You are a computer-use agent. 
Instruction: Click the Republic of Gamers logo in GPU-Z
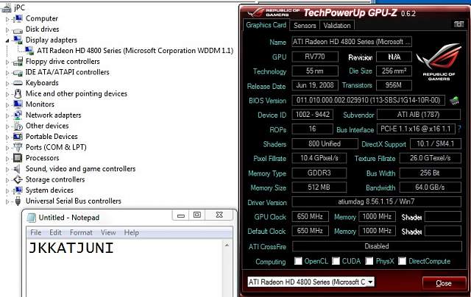[439, 62]
